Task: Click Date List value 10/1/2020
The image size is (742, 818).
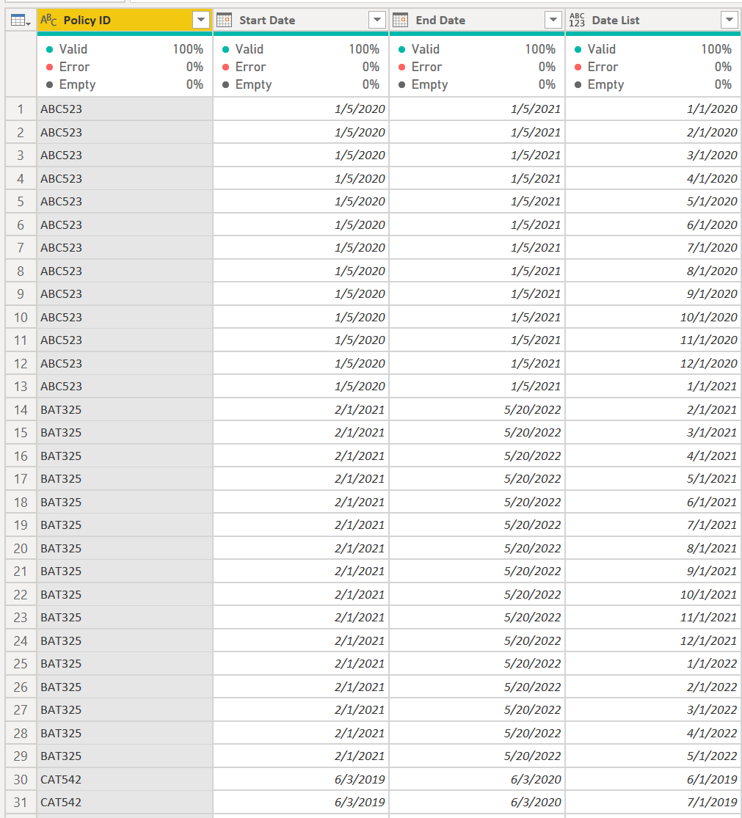Action: 653,317
